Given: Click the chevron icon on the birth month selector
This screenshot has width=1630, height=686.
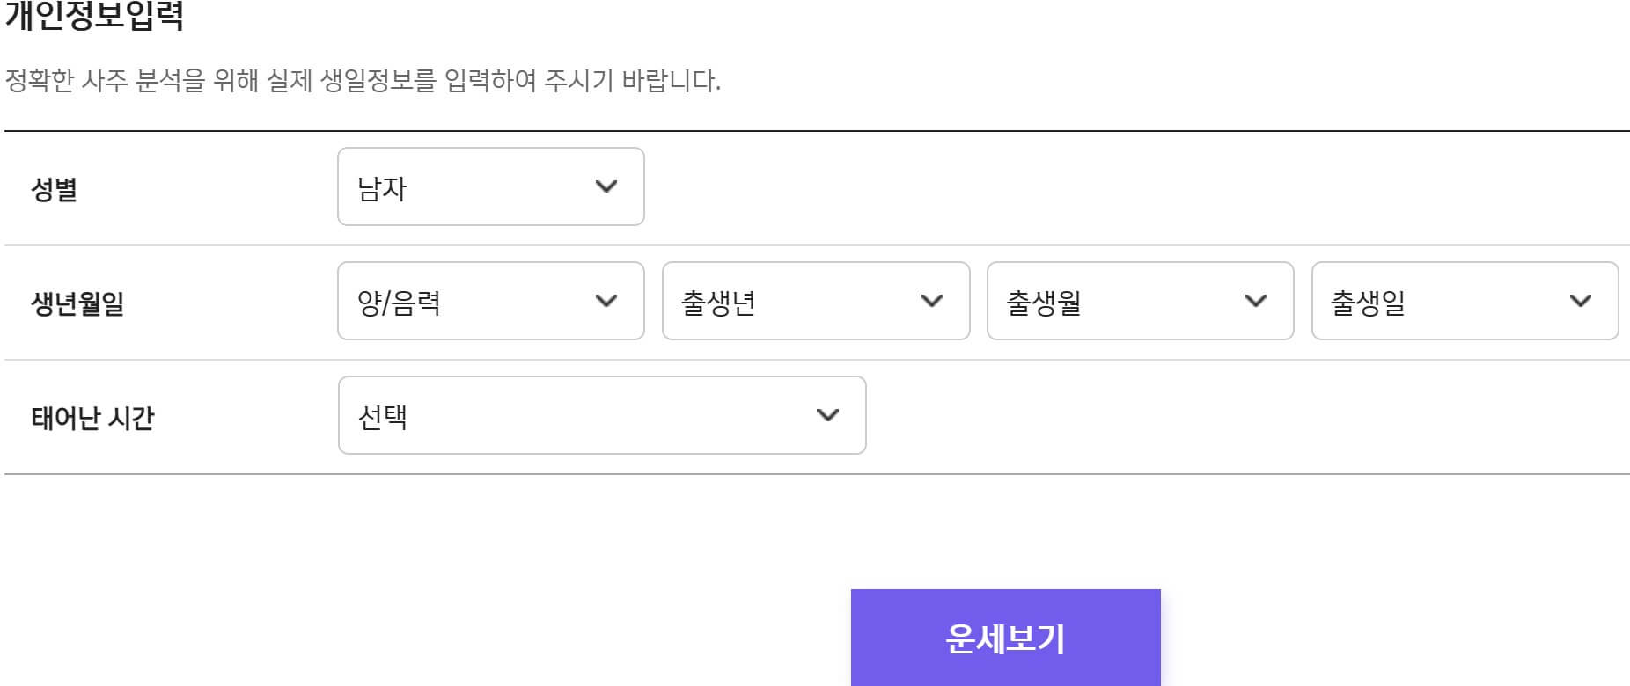Looking at the screenshot, I should point(1254,301).
